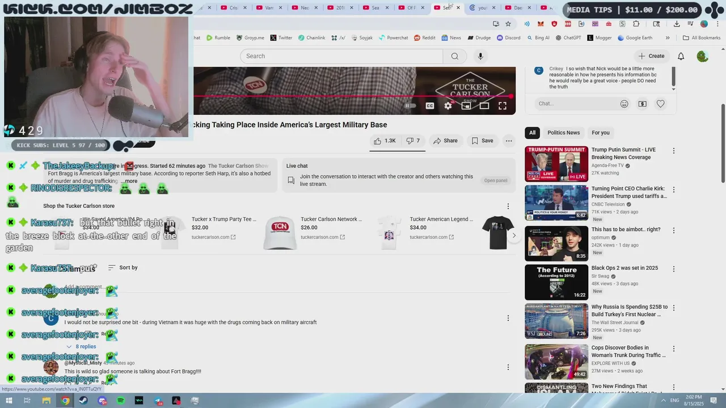Click the live chat emoji picker
The height and width of the screenshot is (408, 726).
tap(624, 104)
